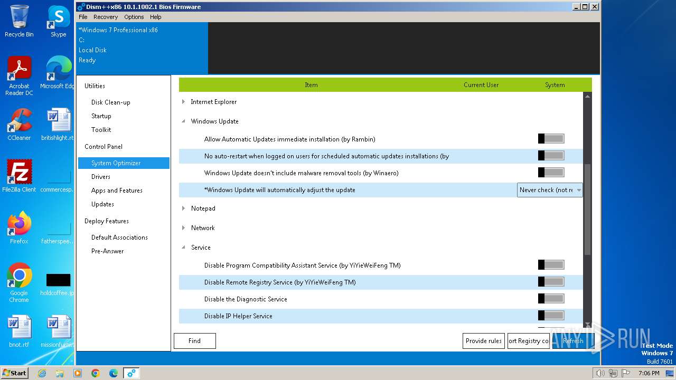Click the Refresh button
The image size is (676, 380).
pyautogui.click(x=573, y=341)
